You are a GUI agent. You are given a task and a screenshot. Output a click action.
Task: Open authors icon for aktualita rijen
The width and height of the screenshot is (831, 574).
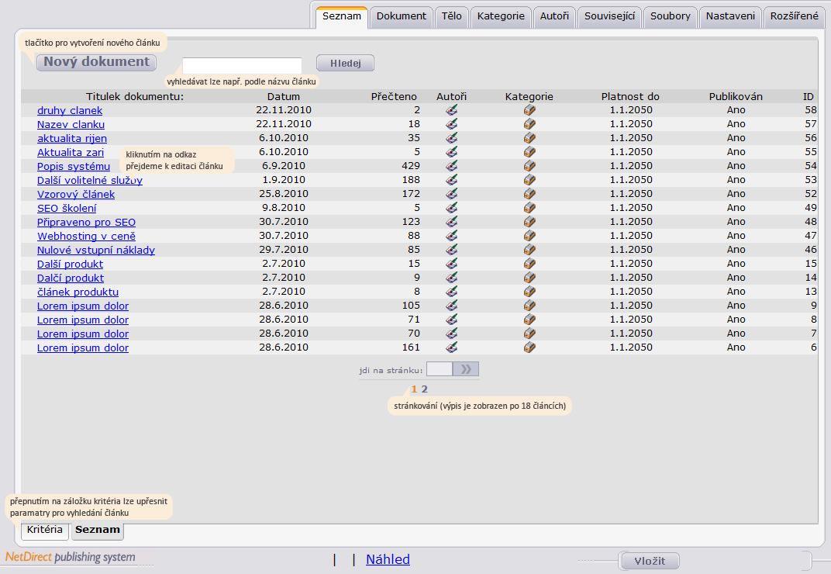coord(451,137)
